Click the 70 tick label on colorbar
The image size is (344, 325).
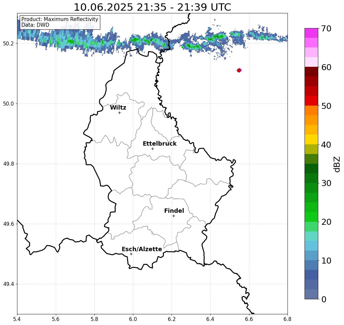point(326,28)
